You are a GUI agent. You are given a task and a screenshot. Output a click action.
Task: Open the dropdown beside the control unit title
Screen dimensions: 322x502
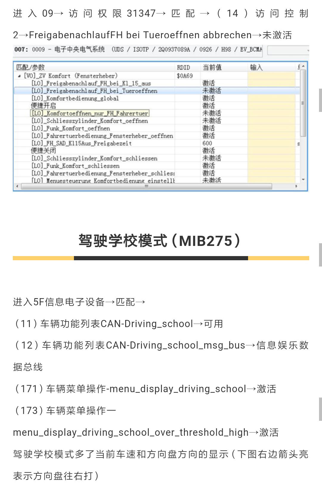[288, 50]
